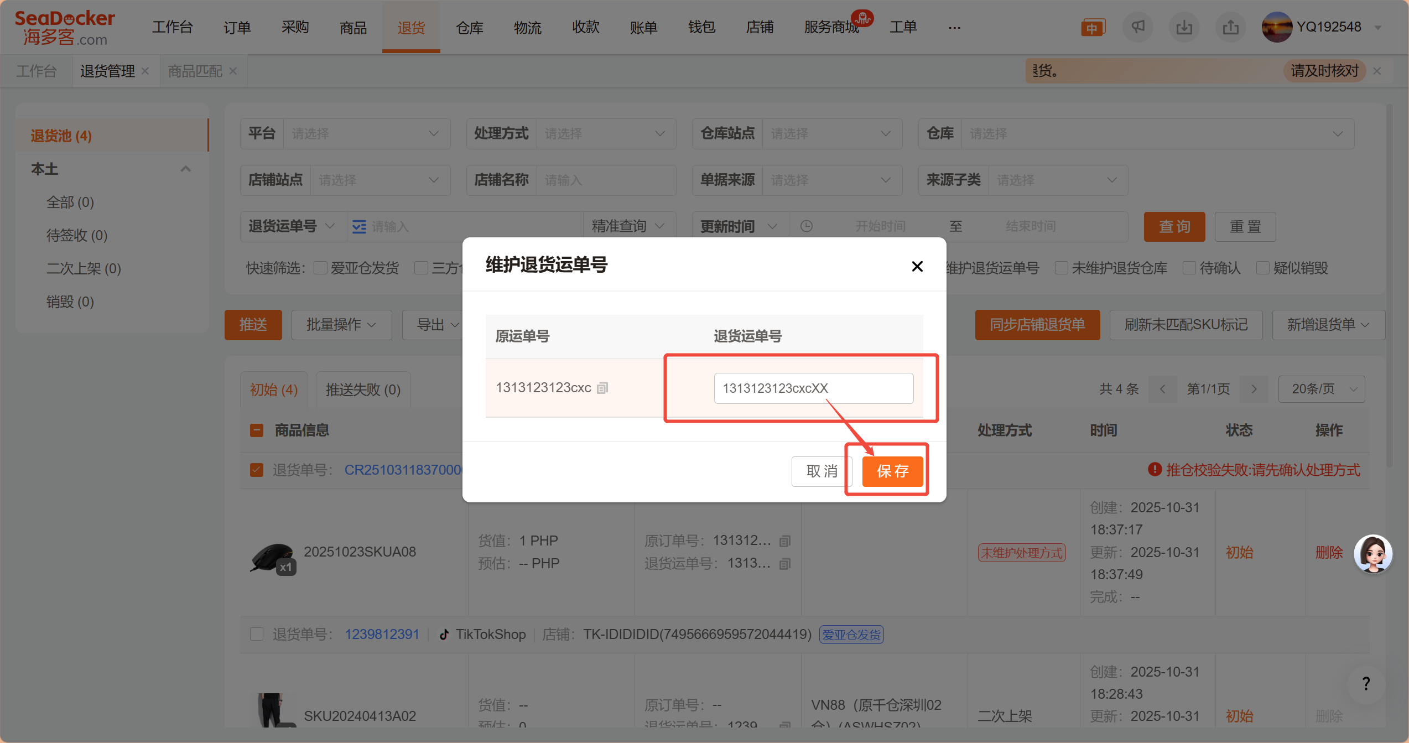Click the 取消 button
Viewport: 1409px width, 743px height.
pyautogui.click(x=822, y=471)
